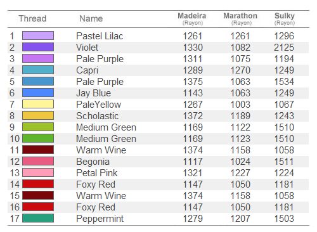317x232 pixels.
Task: Select the Scholastic gold color swatch
Action: pos(38,115)
